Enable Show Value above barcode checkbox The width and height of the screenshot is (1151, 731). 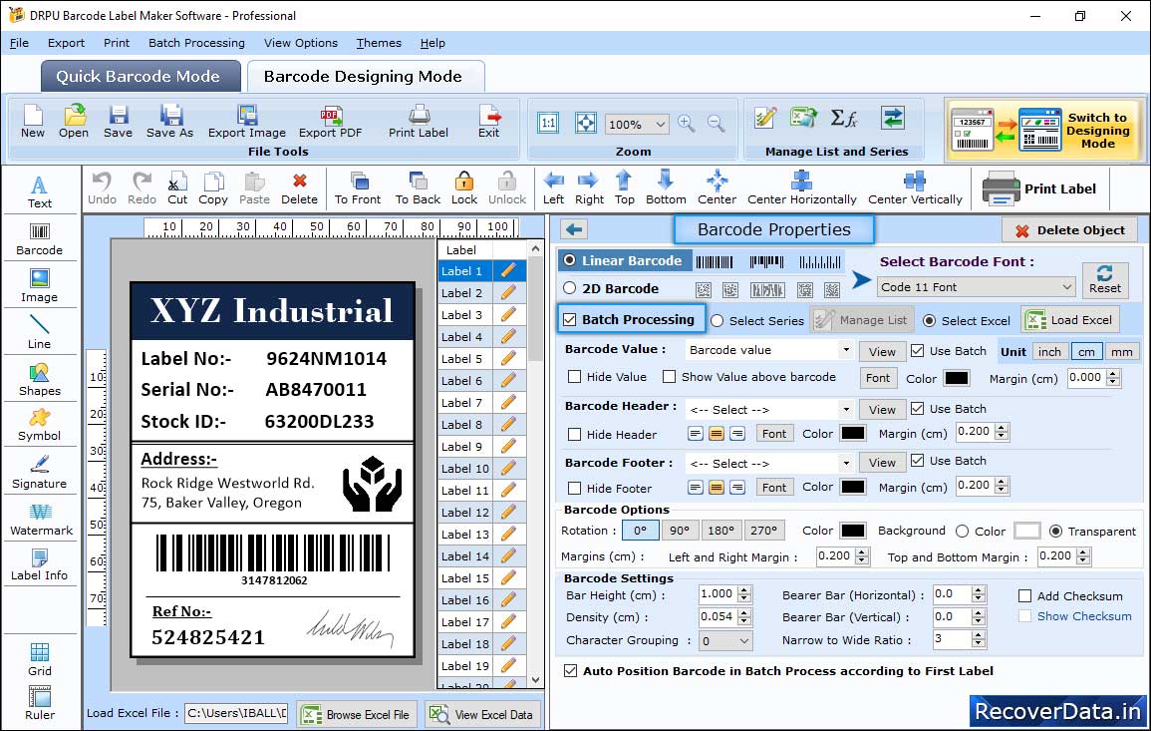point(669,377)
